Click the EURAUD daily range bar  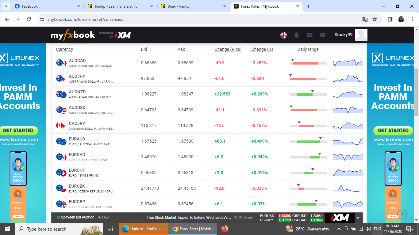308,141
